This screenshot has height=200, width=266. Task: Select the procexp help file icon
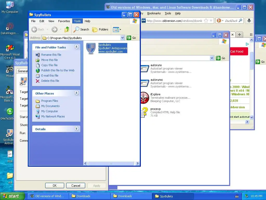click(144, 112)
